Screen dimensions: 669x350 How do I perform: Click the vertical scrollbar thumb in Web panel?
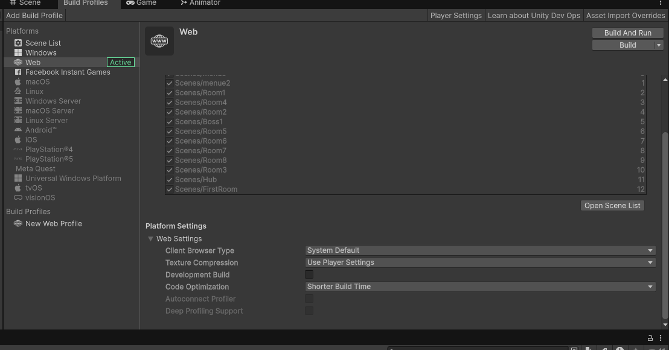point(665,225)
